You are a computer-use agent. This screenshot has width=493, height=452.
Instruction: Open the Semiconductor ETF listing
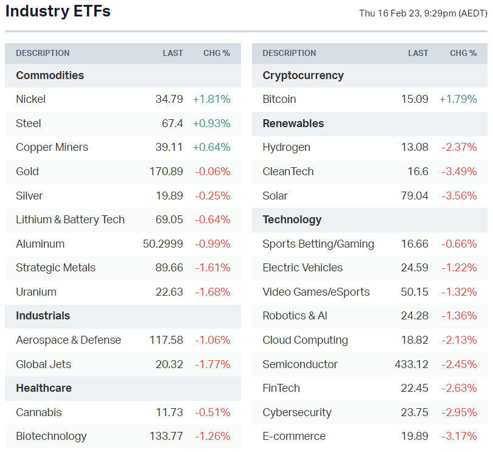click(300, 364)
